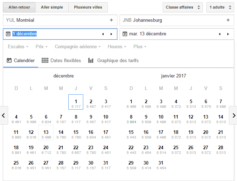Show previous months with left chevron

pos(4,115)
